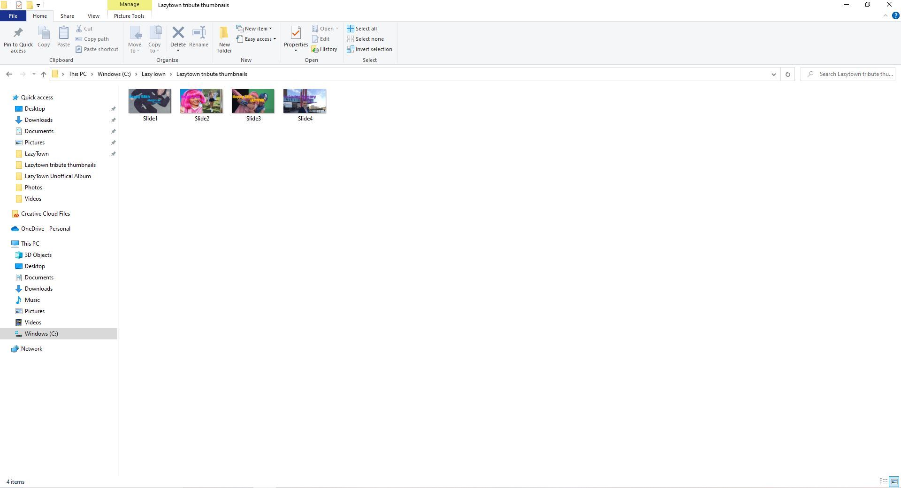The height and width of the screenshot is (488, 901).
Task: Refresh the current folder view
Action: click(787, 74)
